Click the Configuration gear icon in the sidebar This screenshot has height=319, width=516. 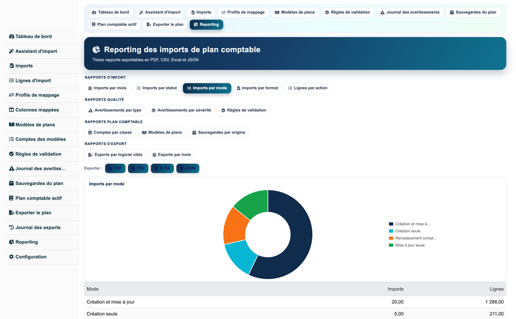tap(12, 257)
